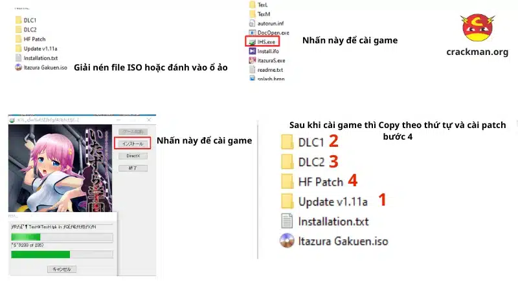Select small Installation.txt document icon in compact list
The height and width of the screenshot is (291, 518).
pyautogui.click(x=19, y=58)
